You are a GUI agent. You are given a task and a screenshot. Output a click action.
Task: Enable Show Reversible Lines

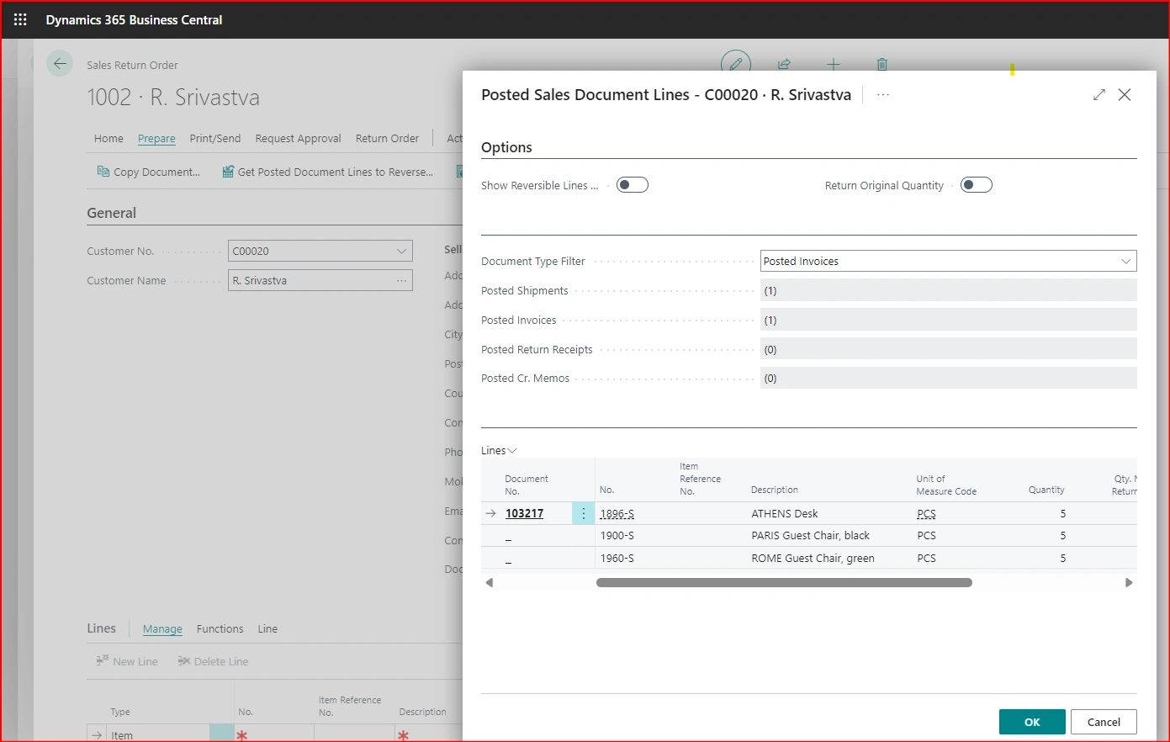coord(632,184)
